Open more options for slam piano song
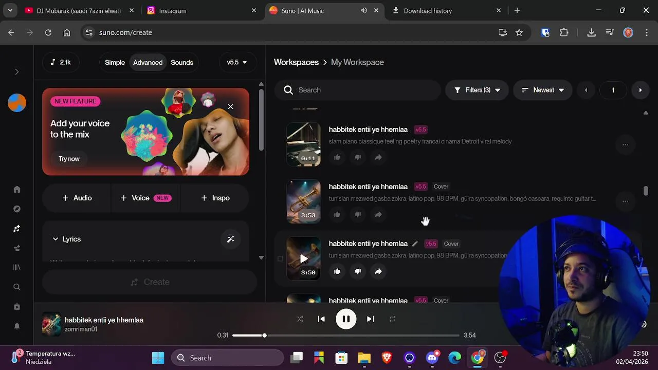The image size is (658, 370). coord(625,144)
